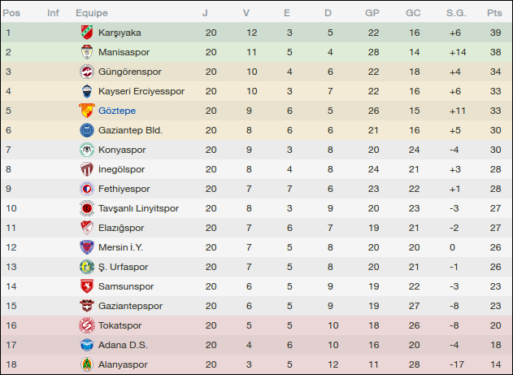Click the Manisaspor club crest

pyautogui.click(x=86, y=52)
